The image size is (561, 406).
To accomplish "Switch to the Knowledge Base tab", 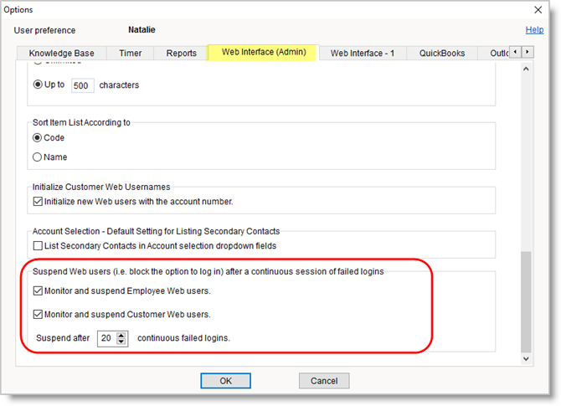I will coord(61,53).
